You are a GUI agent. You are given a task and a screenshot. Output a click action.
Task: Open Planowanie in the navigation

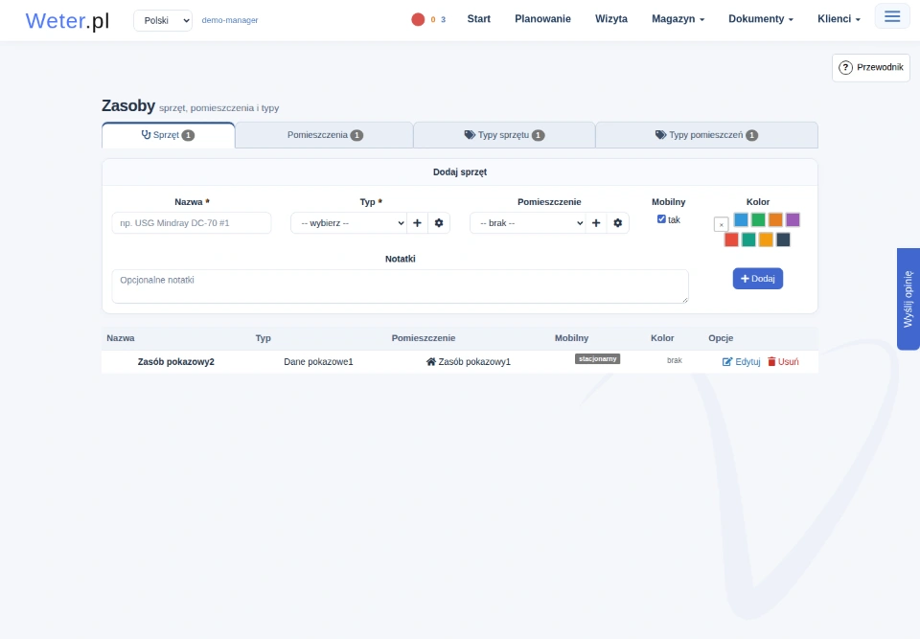coord(542,19)
